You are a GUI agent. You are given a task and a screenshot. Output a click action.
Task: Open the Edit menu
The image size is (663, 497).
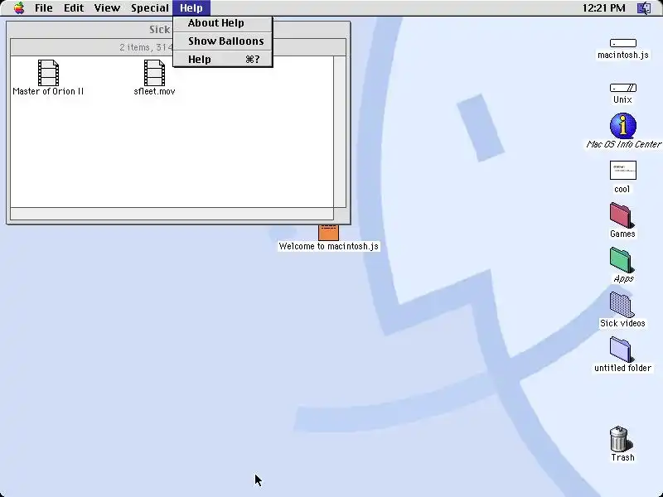tap(74, 7)
